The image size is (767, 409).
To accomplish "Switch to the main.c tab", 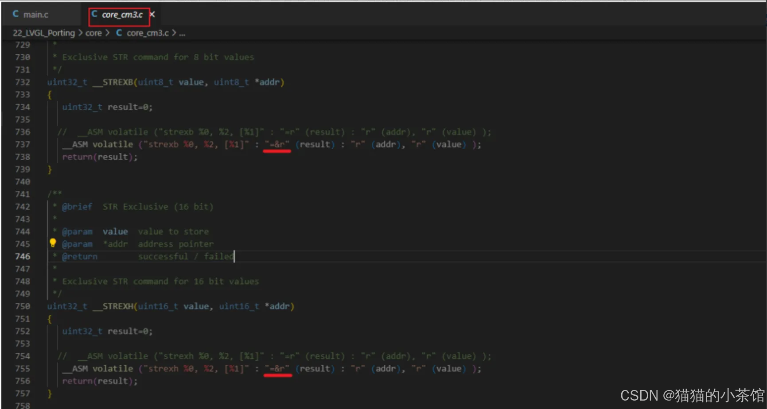I will [x=35, y=15].
